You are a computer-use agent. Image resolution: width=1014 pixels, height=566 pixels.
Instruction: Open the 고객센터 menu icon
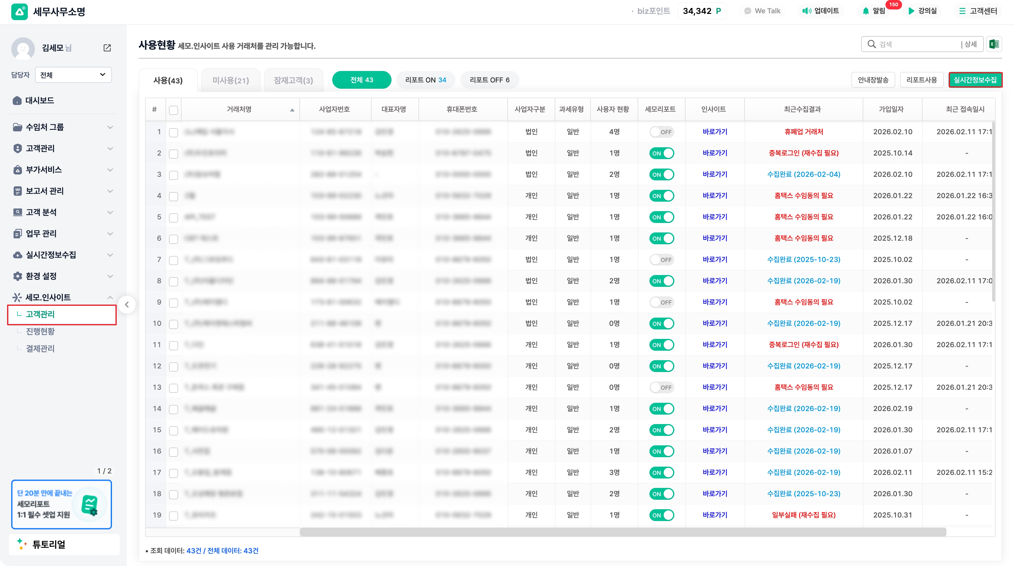(962, 11)
